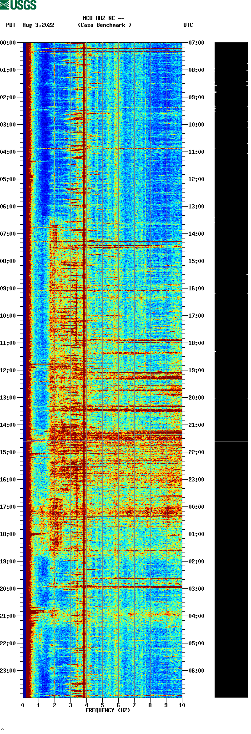This screenshot has width=251, height=734.
Task: Click the Casa Benchmark subtitle
Action: coord(105,25)
